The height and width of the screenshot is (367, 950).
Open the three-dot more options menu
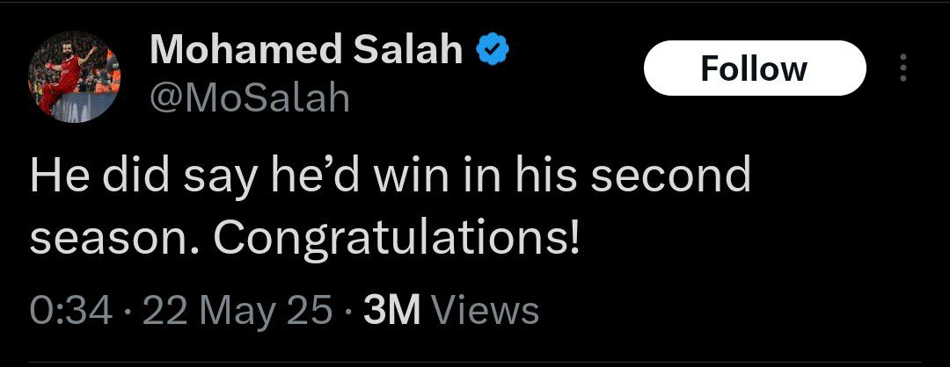coord(903,68)
